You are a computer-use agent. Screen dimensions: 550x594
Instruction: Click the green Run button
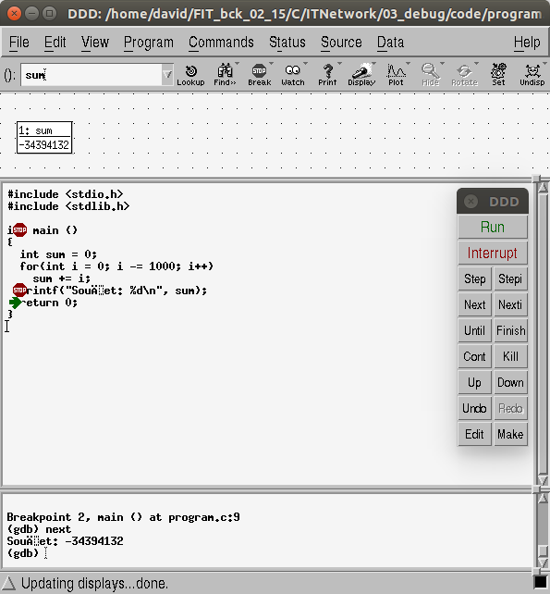pos(493,227)
